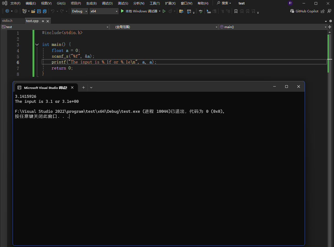Click the feedback person icon

tap(329, 11)
